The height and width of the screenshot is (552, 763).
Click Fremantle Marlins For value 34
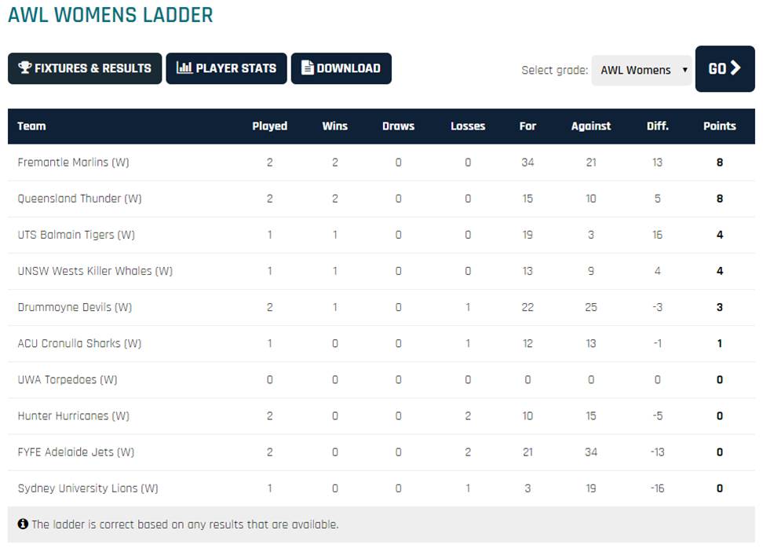coord(528,163)
